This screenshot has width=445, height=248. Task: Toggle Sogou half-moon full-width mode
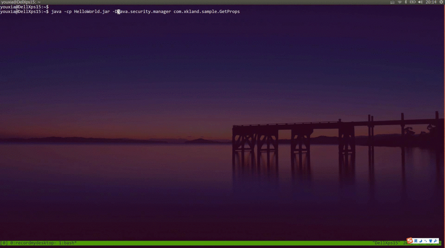pyautogui.click(x=420, y=241)
